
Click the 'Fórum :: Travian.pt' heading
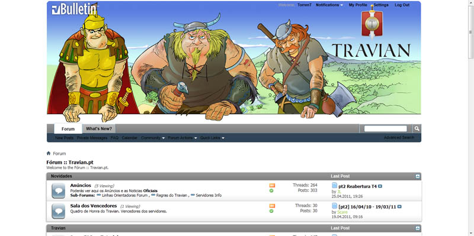click(70, 163)
